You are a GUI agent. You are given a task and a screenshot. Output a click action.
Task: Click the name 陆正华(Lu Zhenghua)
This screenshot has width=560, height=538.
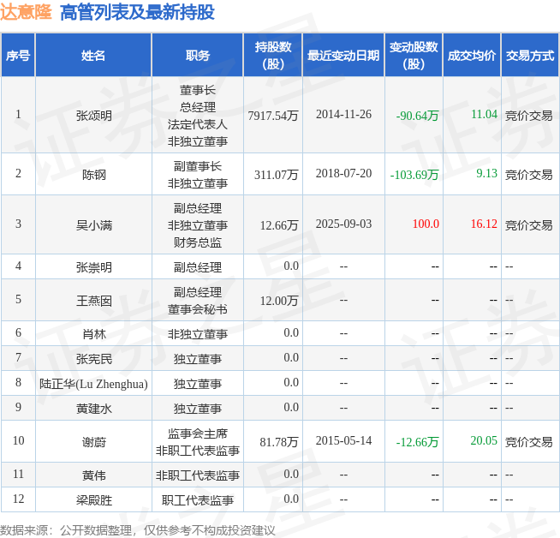[93, 384]
